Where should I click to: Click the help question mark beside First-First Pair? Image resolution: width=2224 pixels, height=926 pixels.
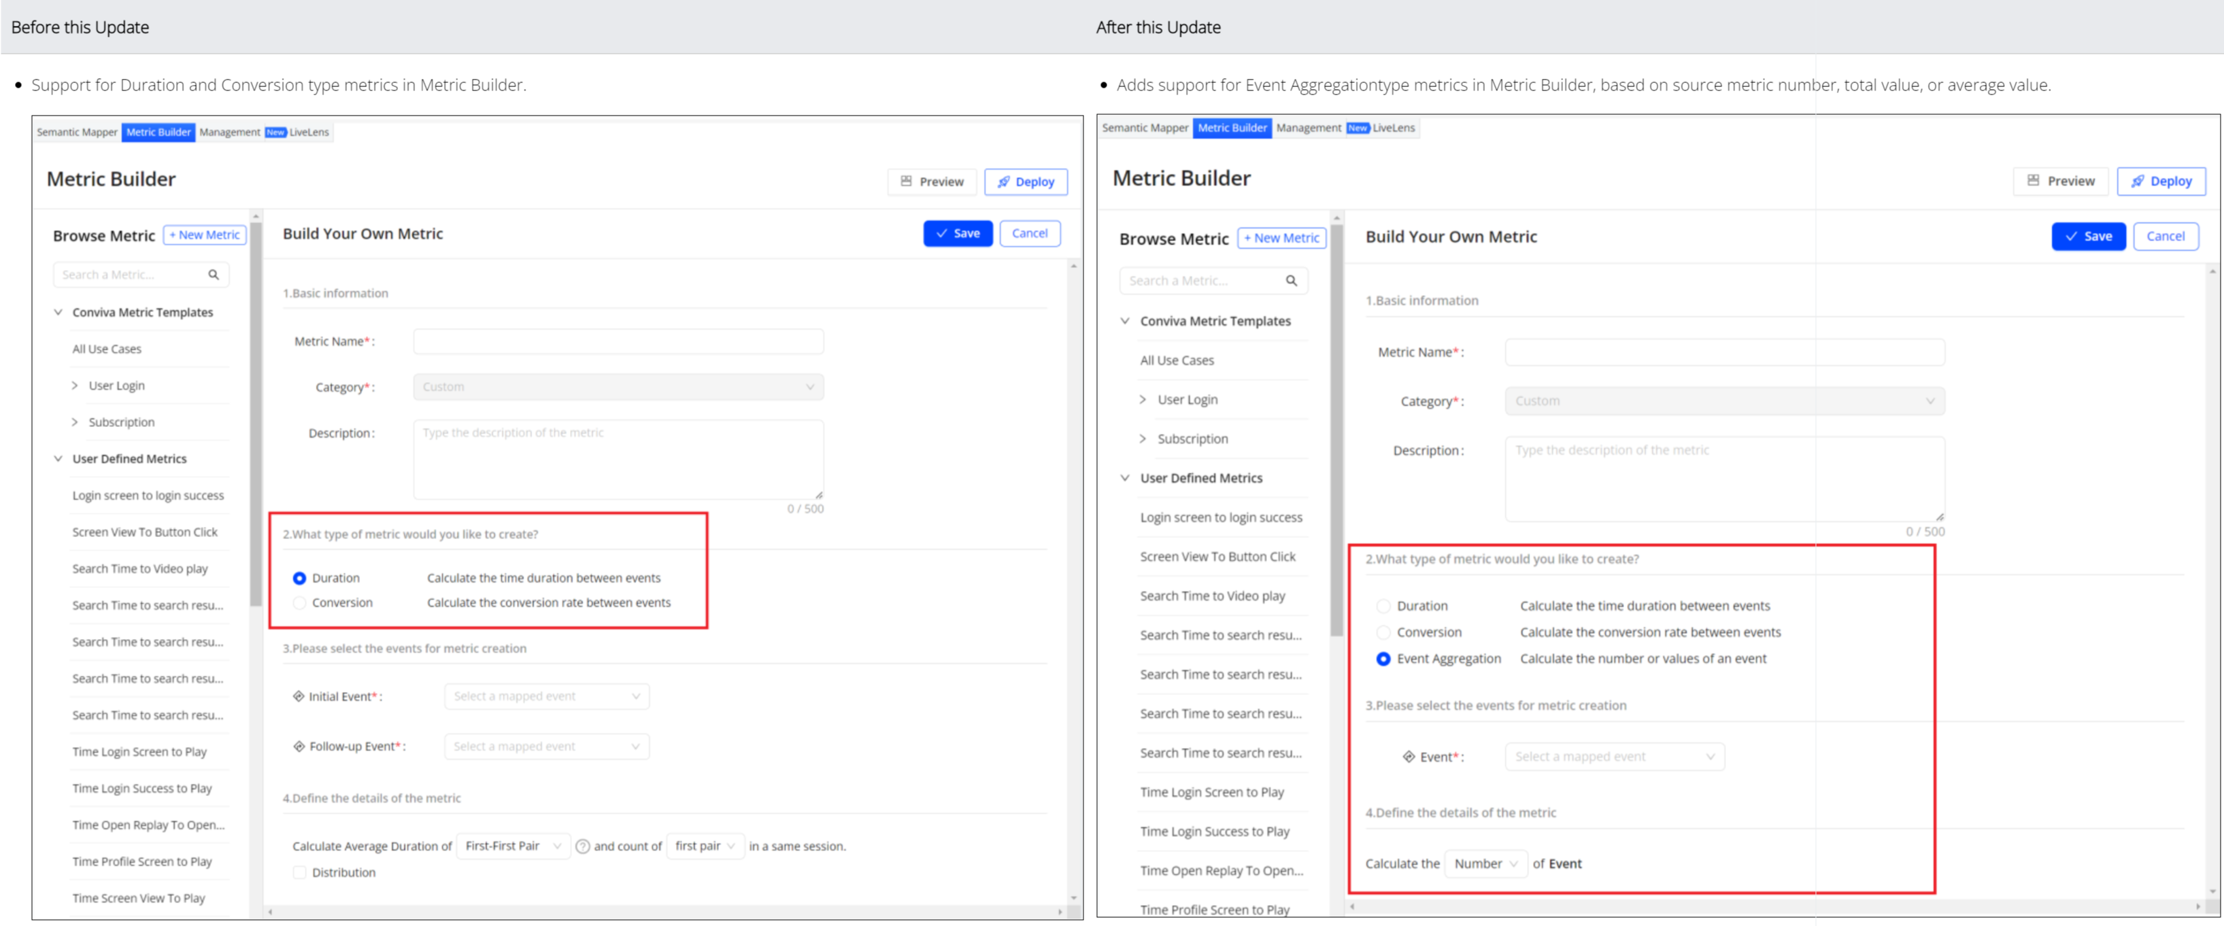(x=583, y=846)
